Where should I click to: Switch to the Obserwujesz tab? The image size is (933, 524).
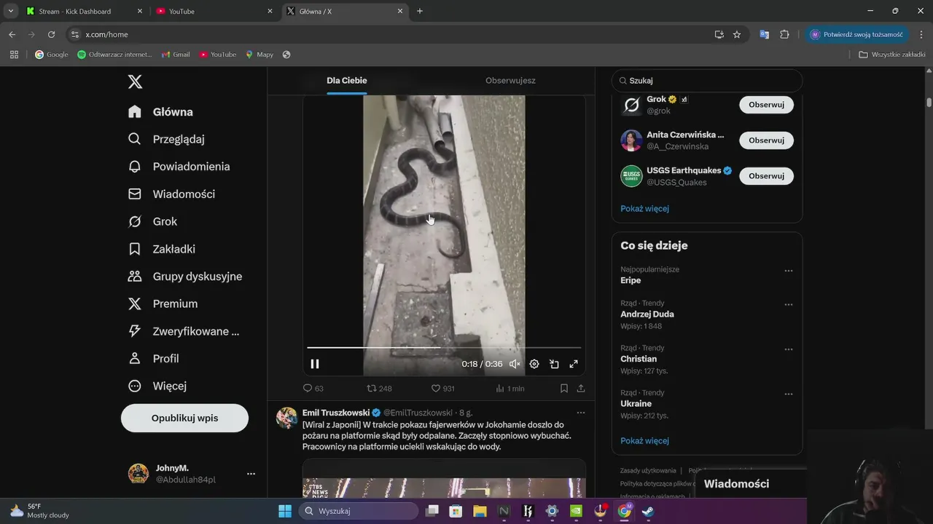pos(510,81)
